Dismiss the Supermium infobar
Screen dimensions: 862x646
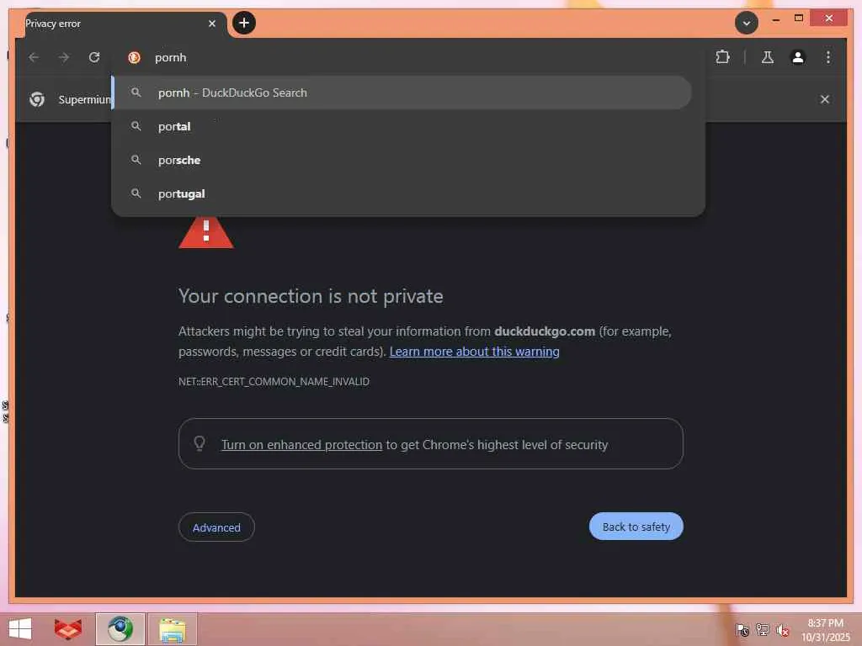pyautogui.click(x=825, y=99)
